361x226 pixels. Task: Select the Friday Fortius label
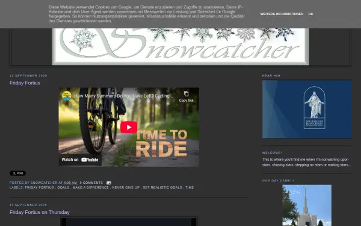click(39, 187)
